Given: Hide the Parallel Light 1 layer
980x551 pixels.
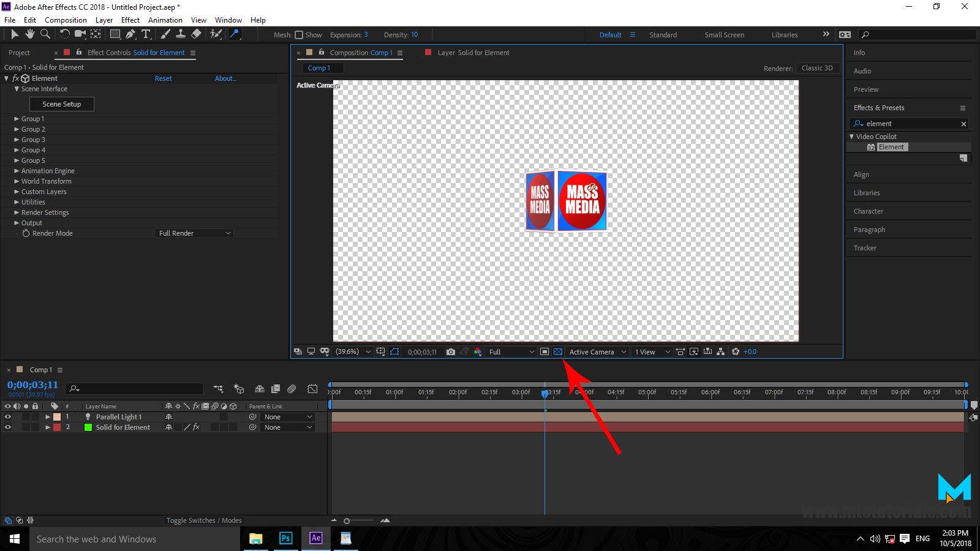Looking at the screenshot, I should [x=8, y=417].
